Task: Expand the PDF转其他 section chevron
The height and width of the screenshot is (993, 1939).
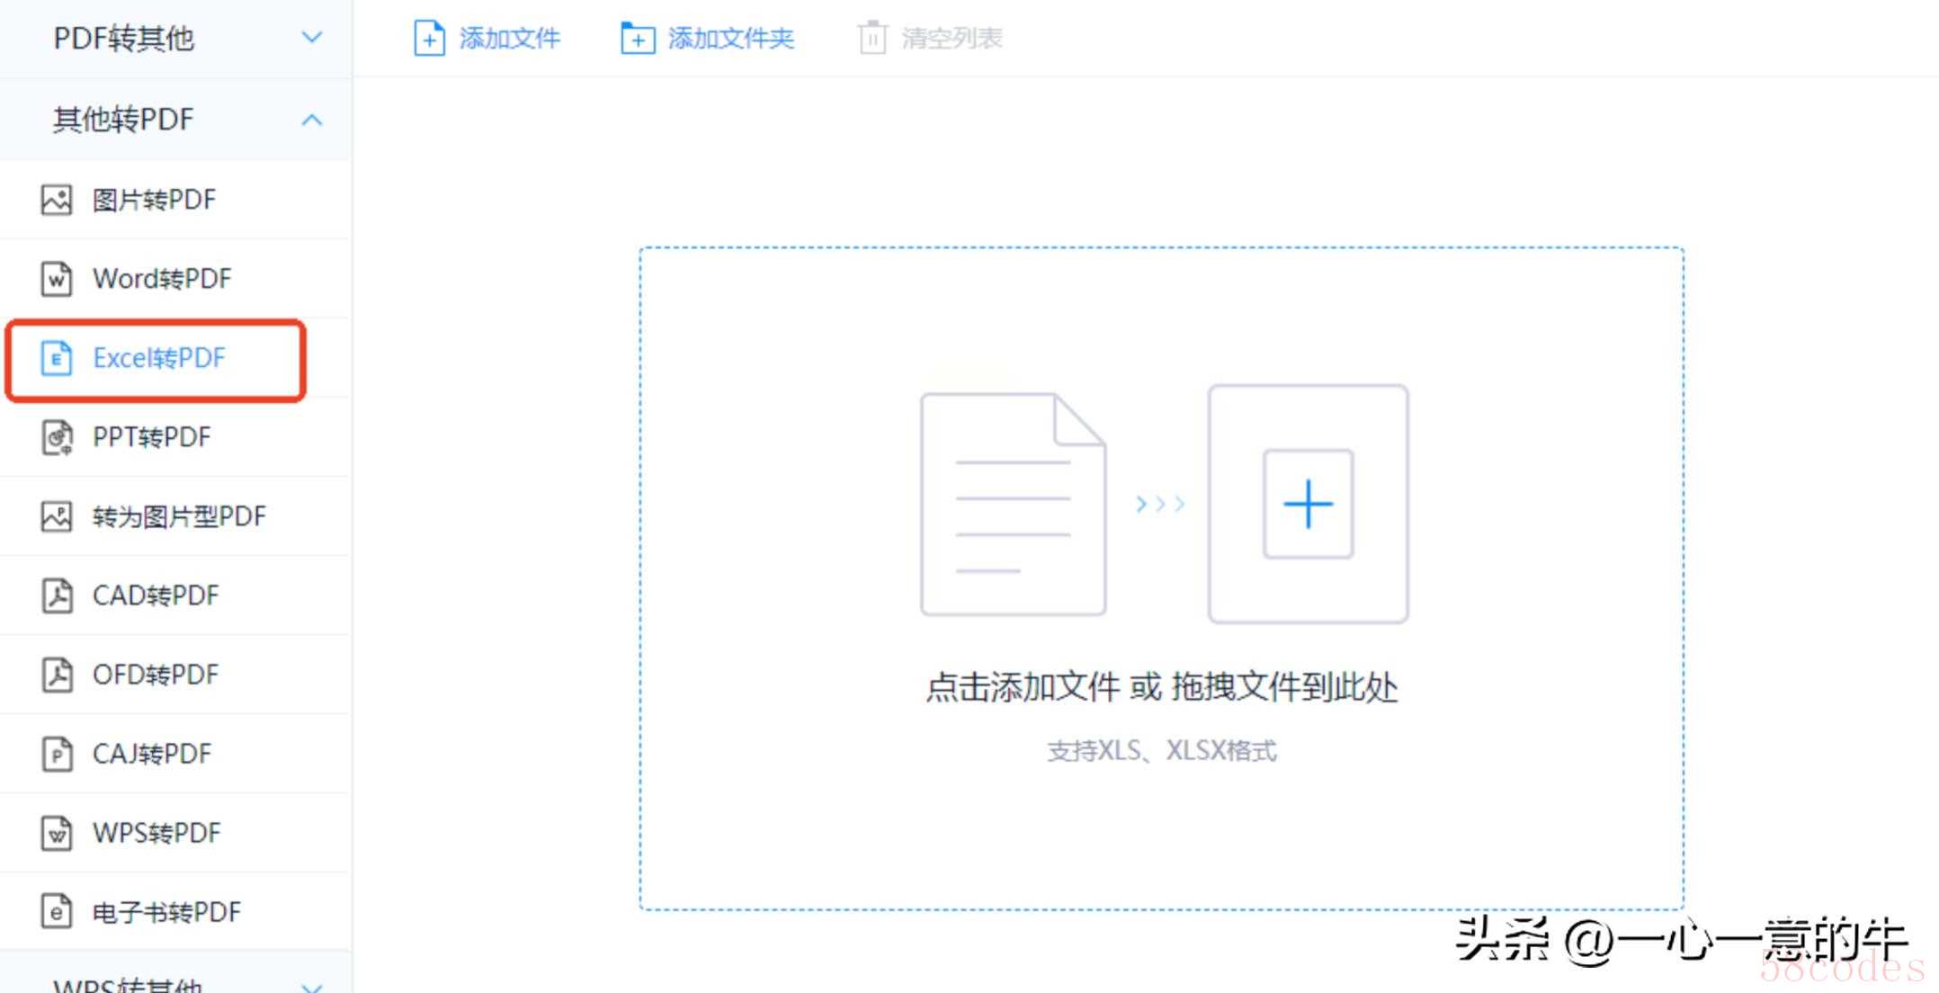Action: (311, 38)
